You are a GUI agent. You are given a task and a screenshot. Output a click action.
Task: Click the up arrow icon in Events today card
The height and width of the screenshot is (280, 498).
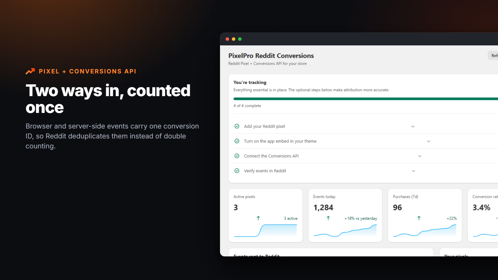pos(328,218)
